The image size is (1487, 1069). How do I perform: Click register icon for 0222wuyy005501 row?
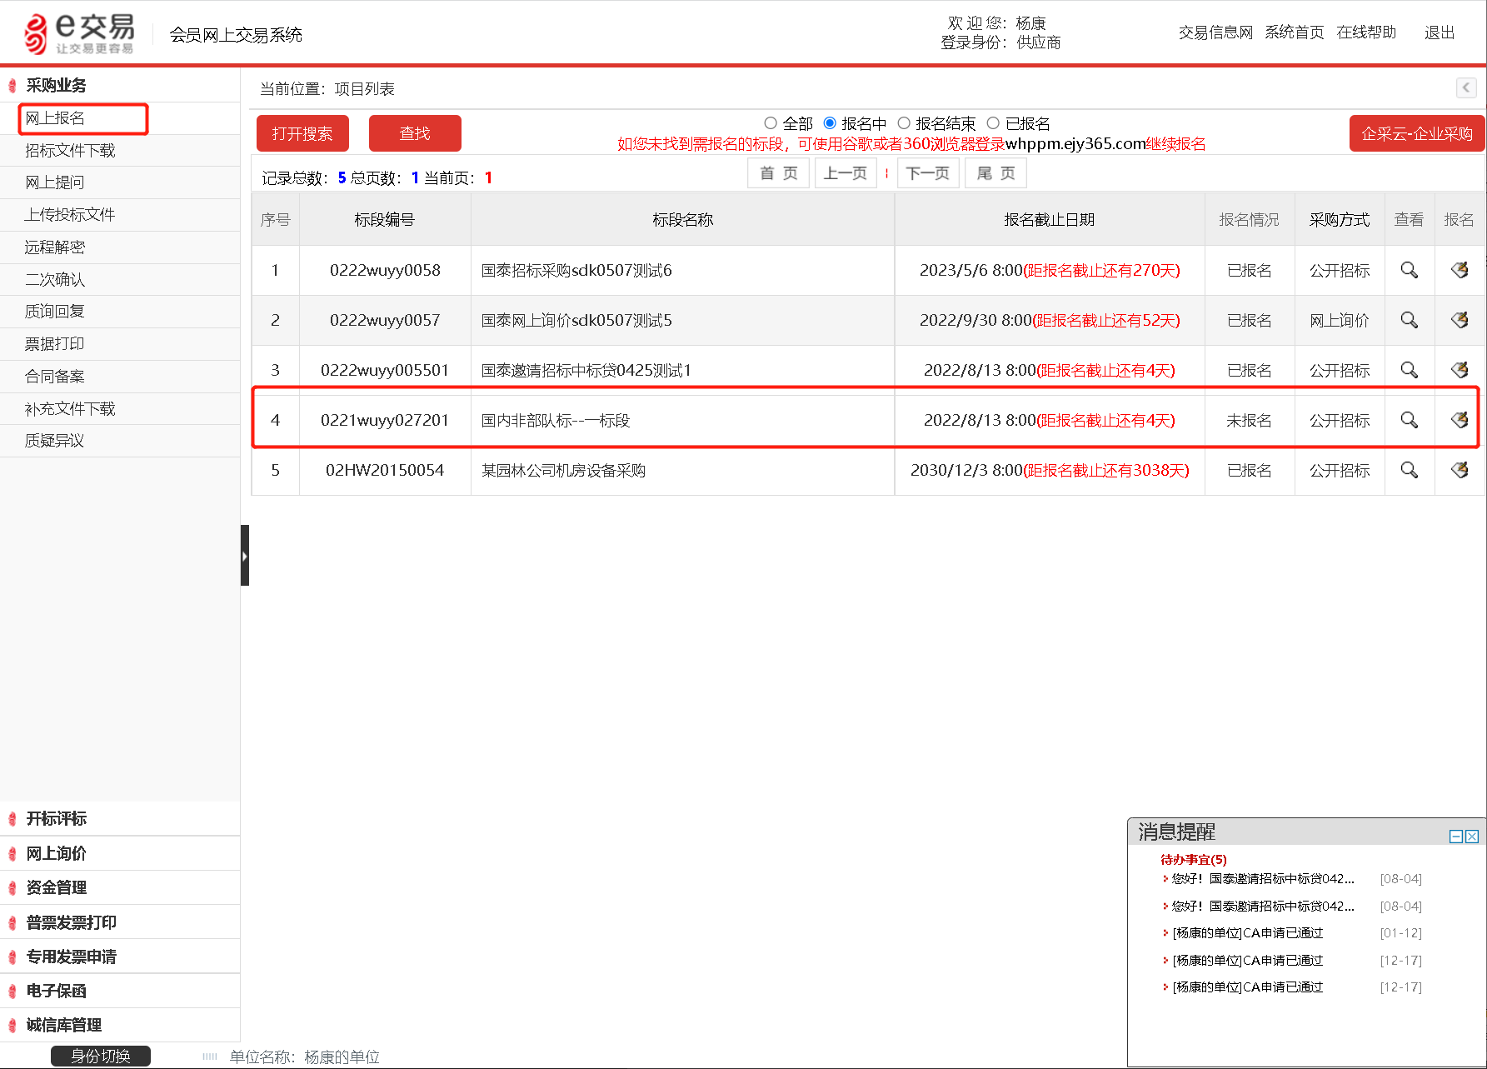(x=1460, y=370)
